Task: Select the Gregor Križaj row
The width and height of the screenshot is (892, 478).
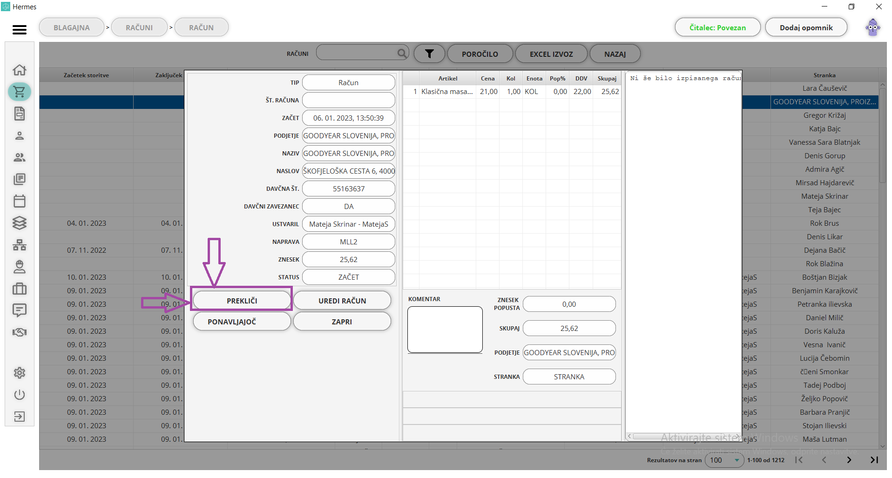Action: pyautogui.click(x=824, y=115)
